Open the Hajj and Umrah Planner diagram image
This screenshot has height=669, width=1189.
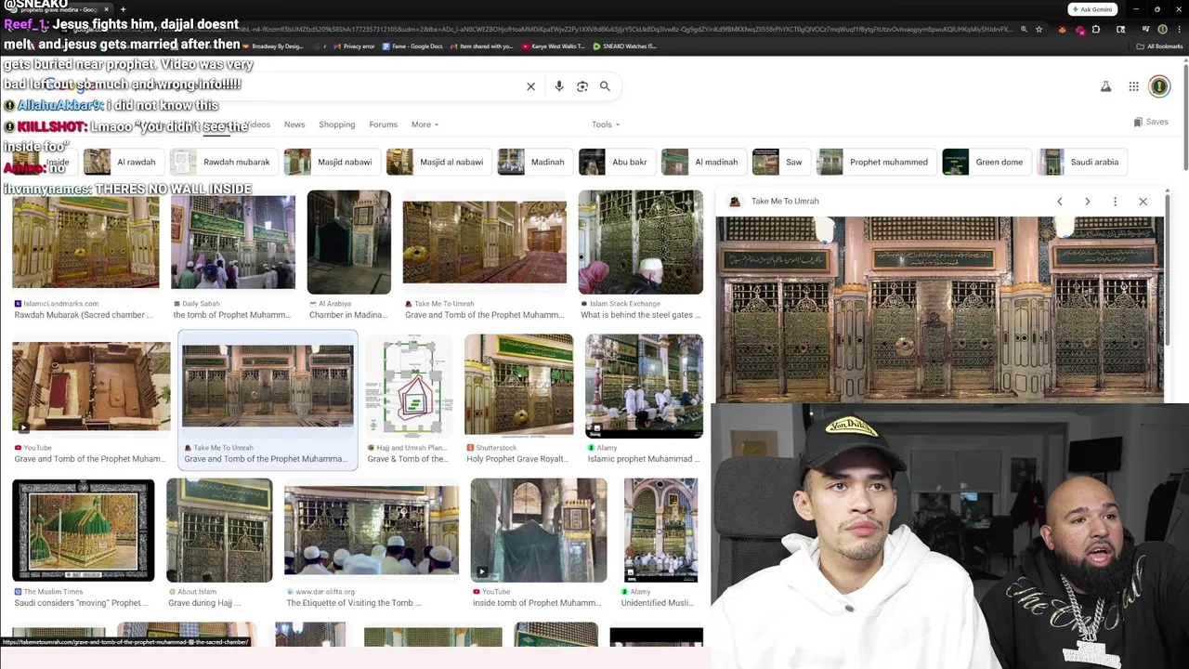click(x=410, y=387)
